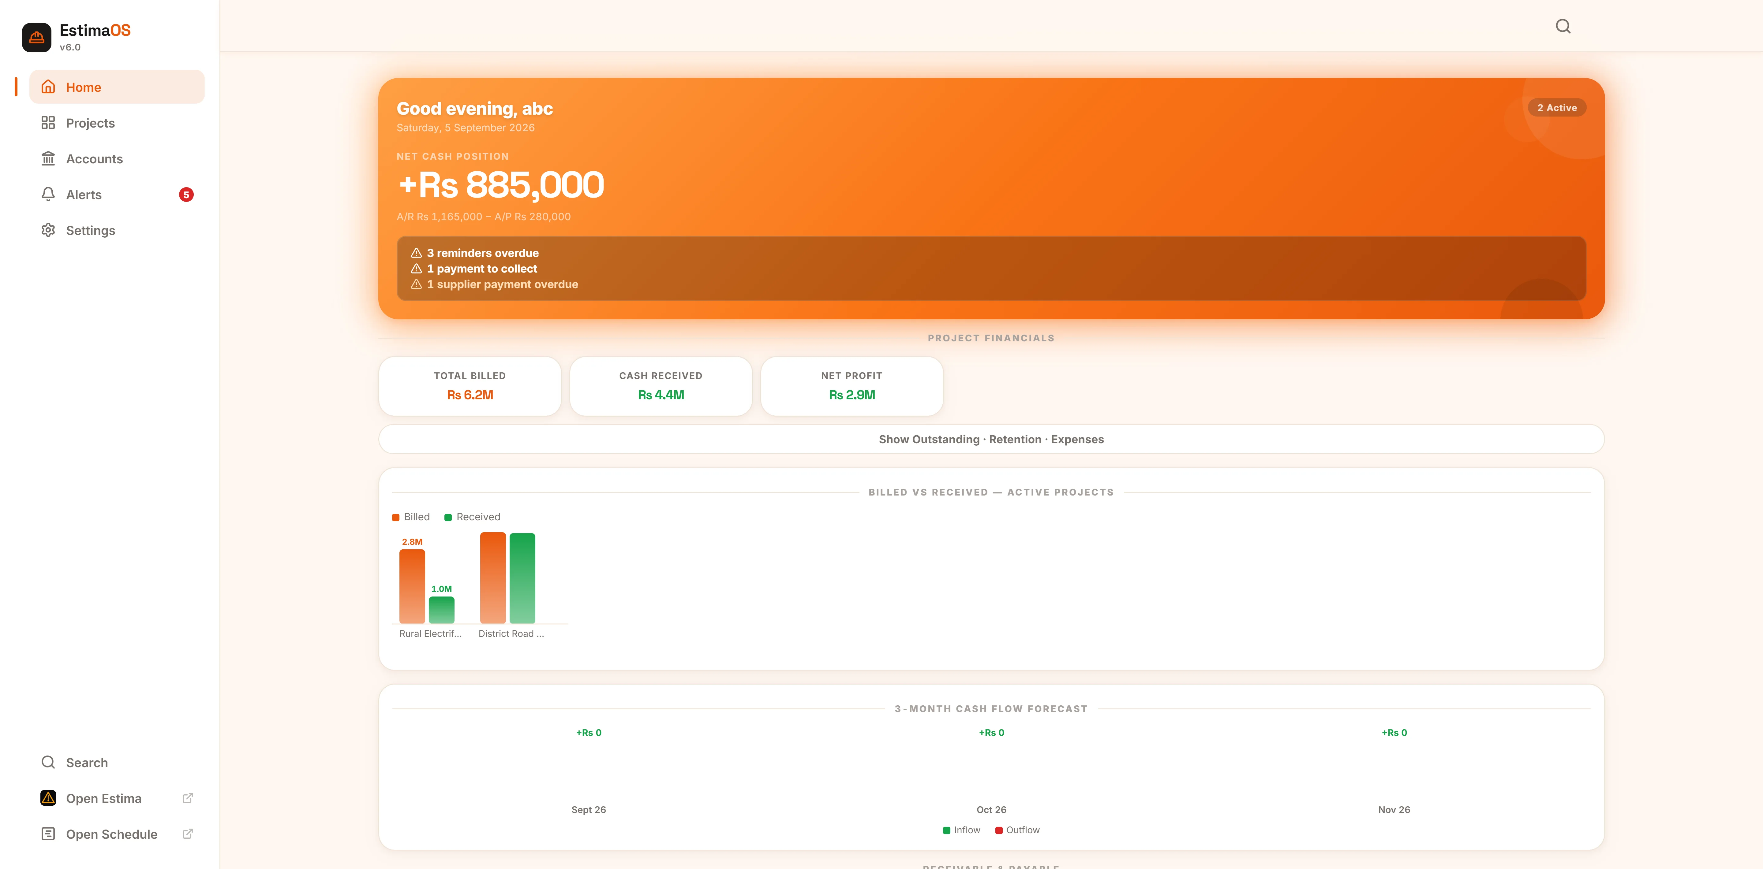Click the v6.0 version label
The height and width of the screenshot is (869, 1763).
point(70,47)
